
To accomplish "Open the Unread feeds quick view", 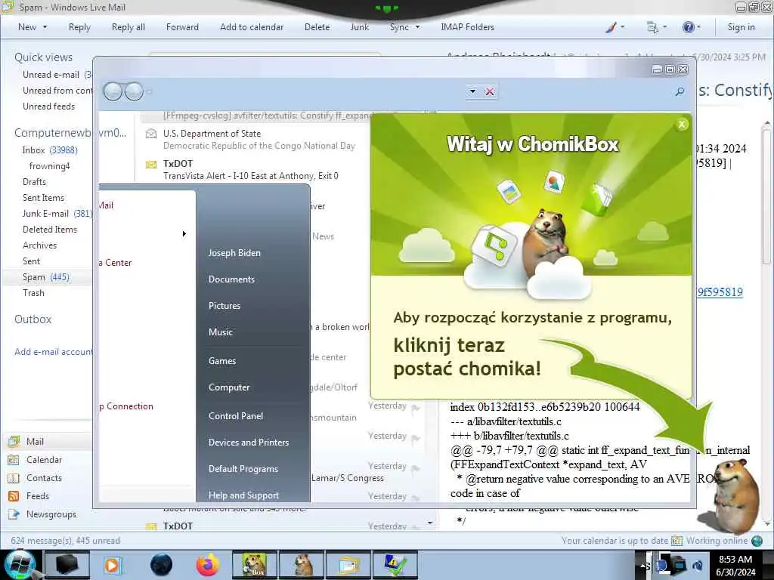I will (x=48, y=106).
